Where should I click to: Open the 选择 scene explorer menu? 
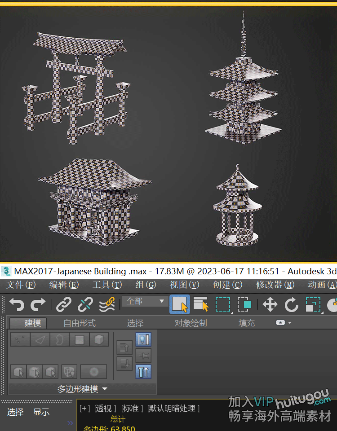[x=15, y=412]
